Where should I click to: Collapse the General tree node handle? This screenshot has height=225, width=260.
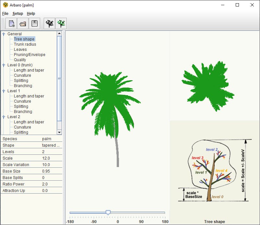[4, 34]
